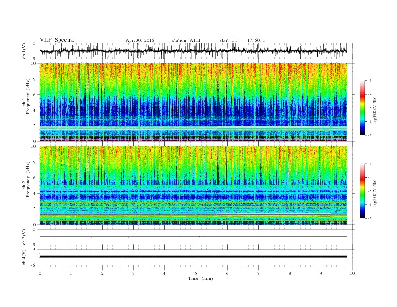This screenshot has height=307, width=397.
Task: Click the '-7' tick on ch.1 colorbar
Action: tap(370, 135)
